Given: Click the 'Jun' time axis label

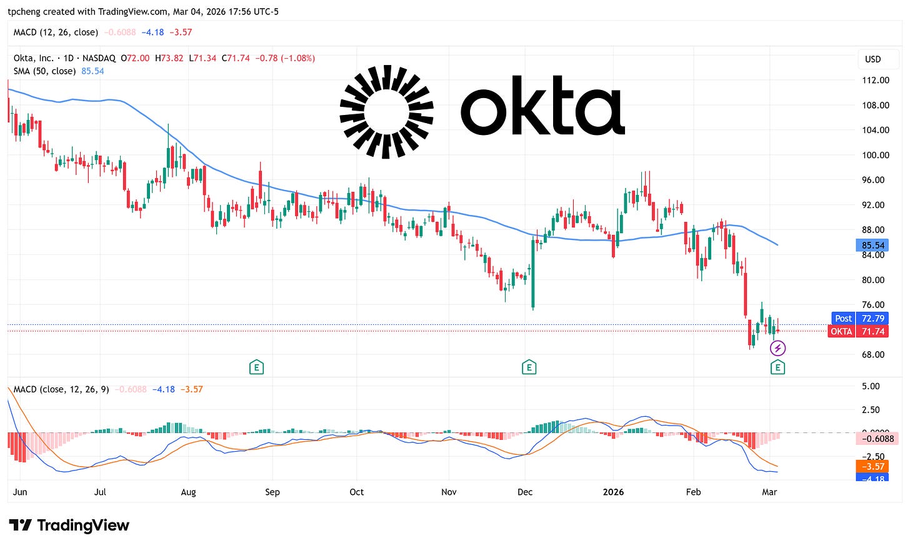Looking at the screenshot, I should pos(20,492).
